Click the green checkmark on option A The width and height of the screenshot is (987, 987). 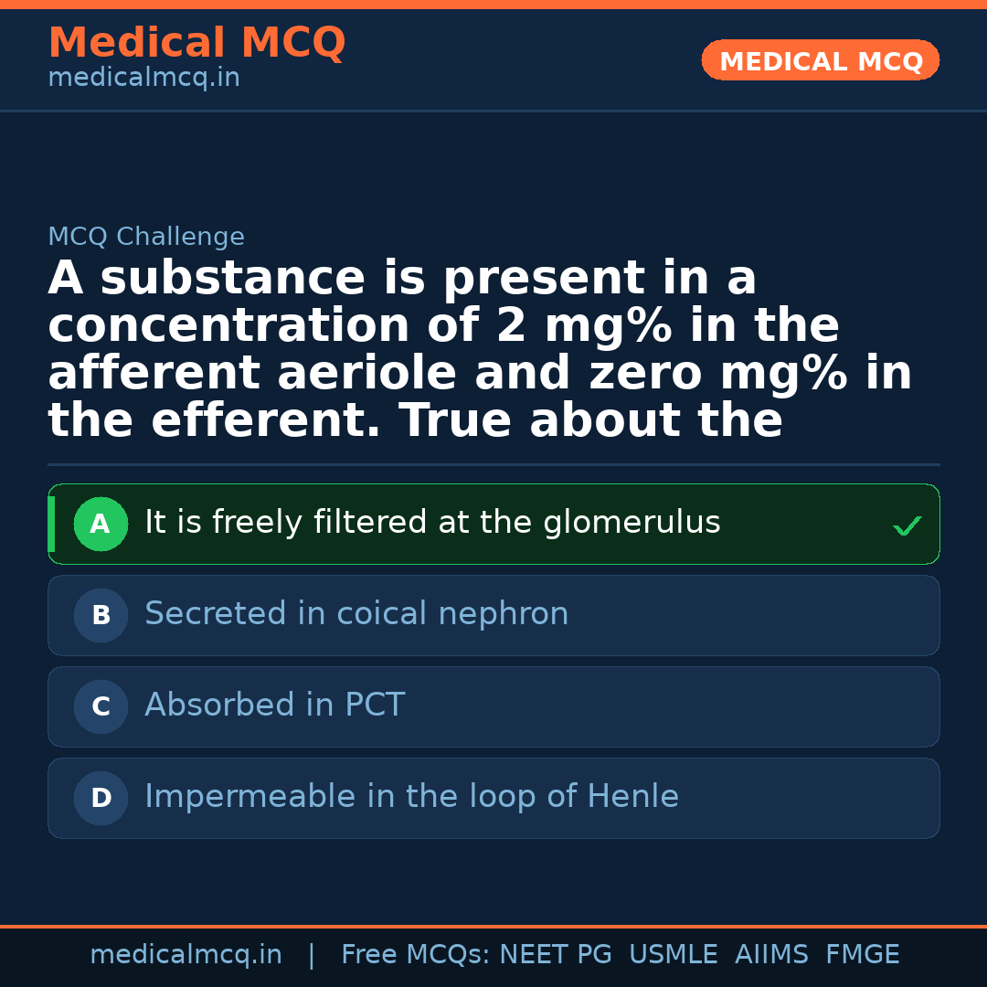point(907,525)
